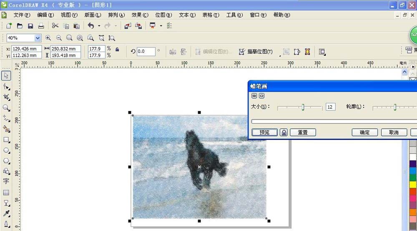
Task: Open the 帮助(H) menu
Action: coord(281,15)
